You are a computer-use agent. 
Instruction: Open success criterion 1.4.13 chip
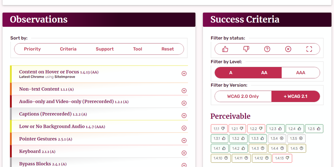(x=282, y=158)
